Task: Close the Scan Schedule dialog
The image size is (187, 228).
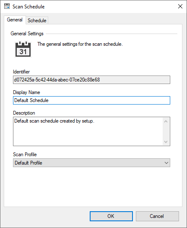Action: click(x=180, y=6)
